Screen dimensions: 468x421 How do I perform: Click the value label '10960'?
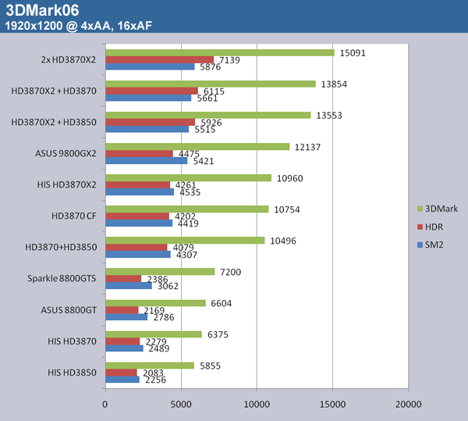pos(289,178)
